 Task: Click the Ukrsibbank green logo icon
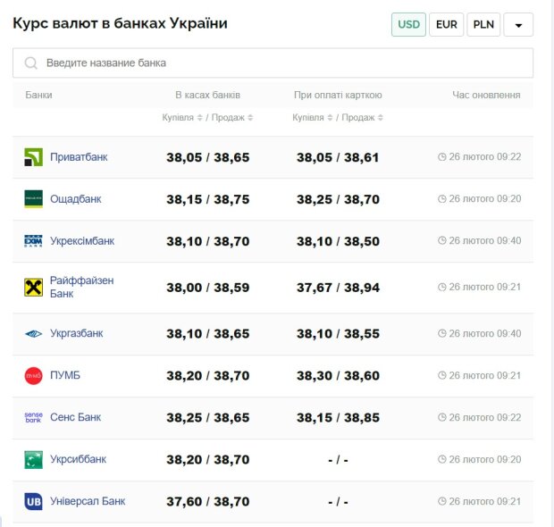point(33,460)
